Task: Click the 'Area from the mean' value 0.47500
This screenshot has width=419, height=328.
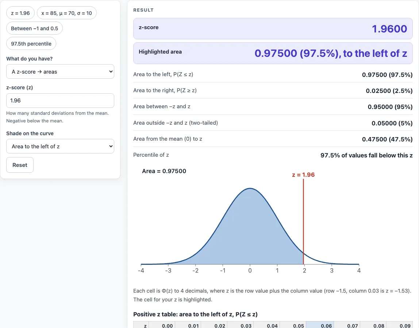Action: pos(387,139)
